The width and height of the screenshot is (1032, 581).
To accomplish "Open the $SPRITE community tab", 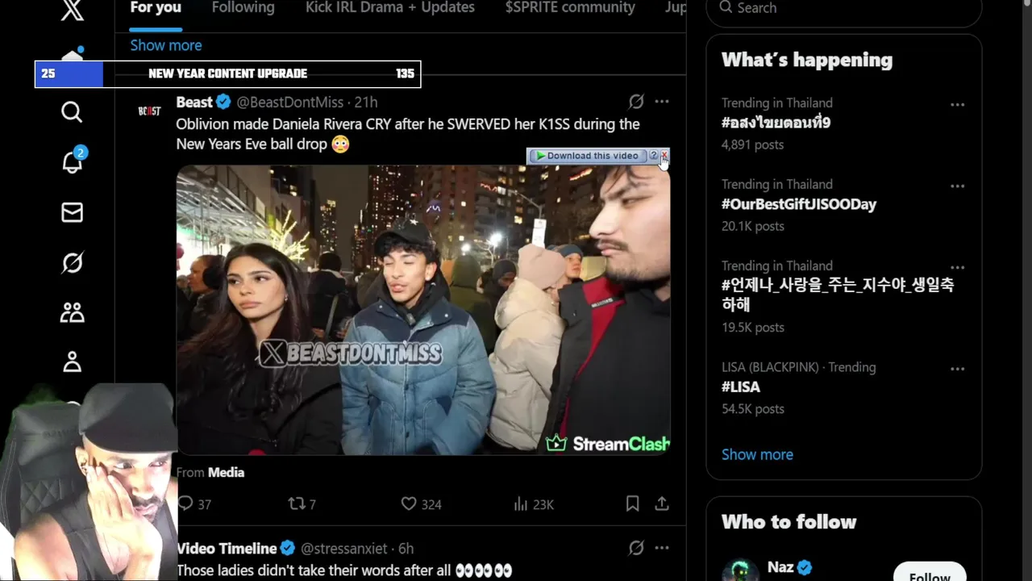I will pyautogui.click(x=570, y=8).
